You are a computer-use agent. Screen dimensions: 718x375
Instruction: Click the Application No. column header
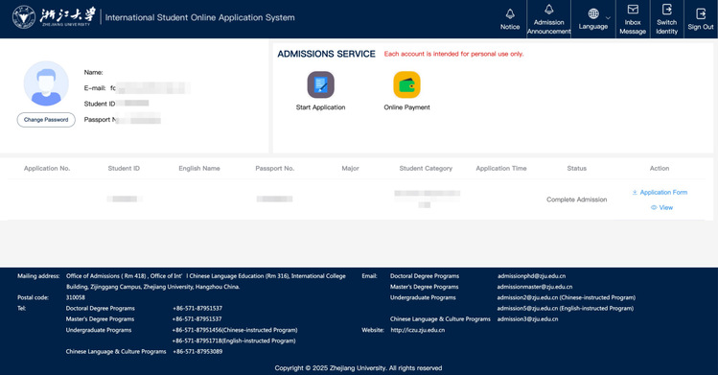[47, 169]
